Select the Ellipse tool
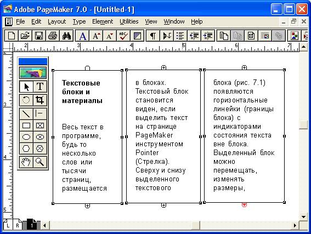Viewport: 311px width, 234px height. point(26,137)
